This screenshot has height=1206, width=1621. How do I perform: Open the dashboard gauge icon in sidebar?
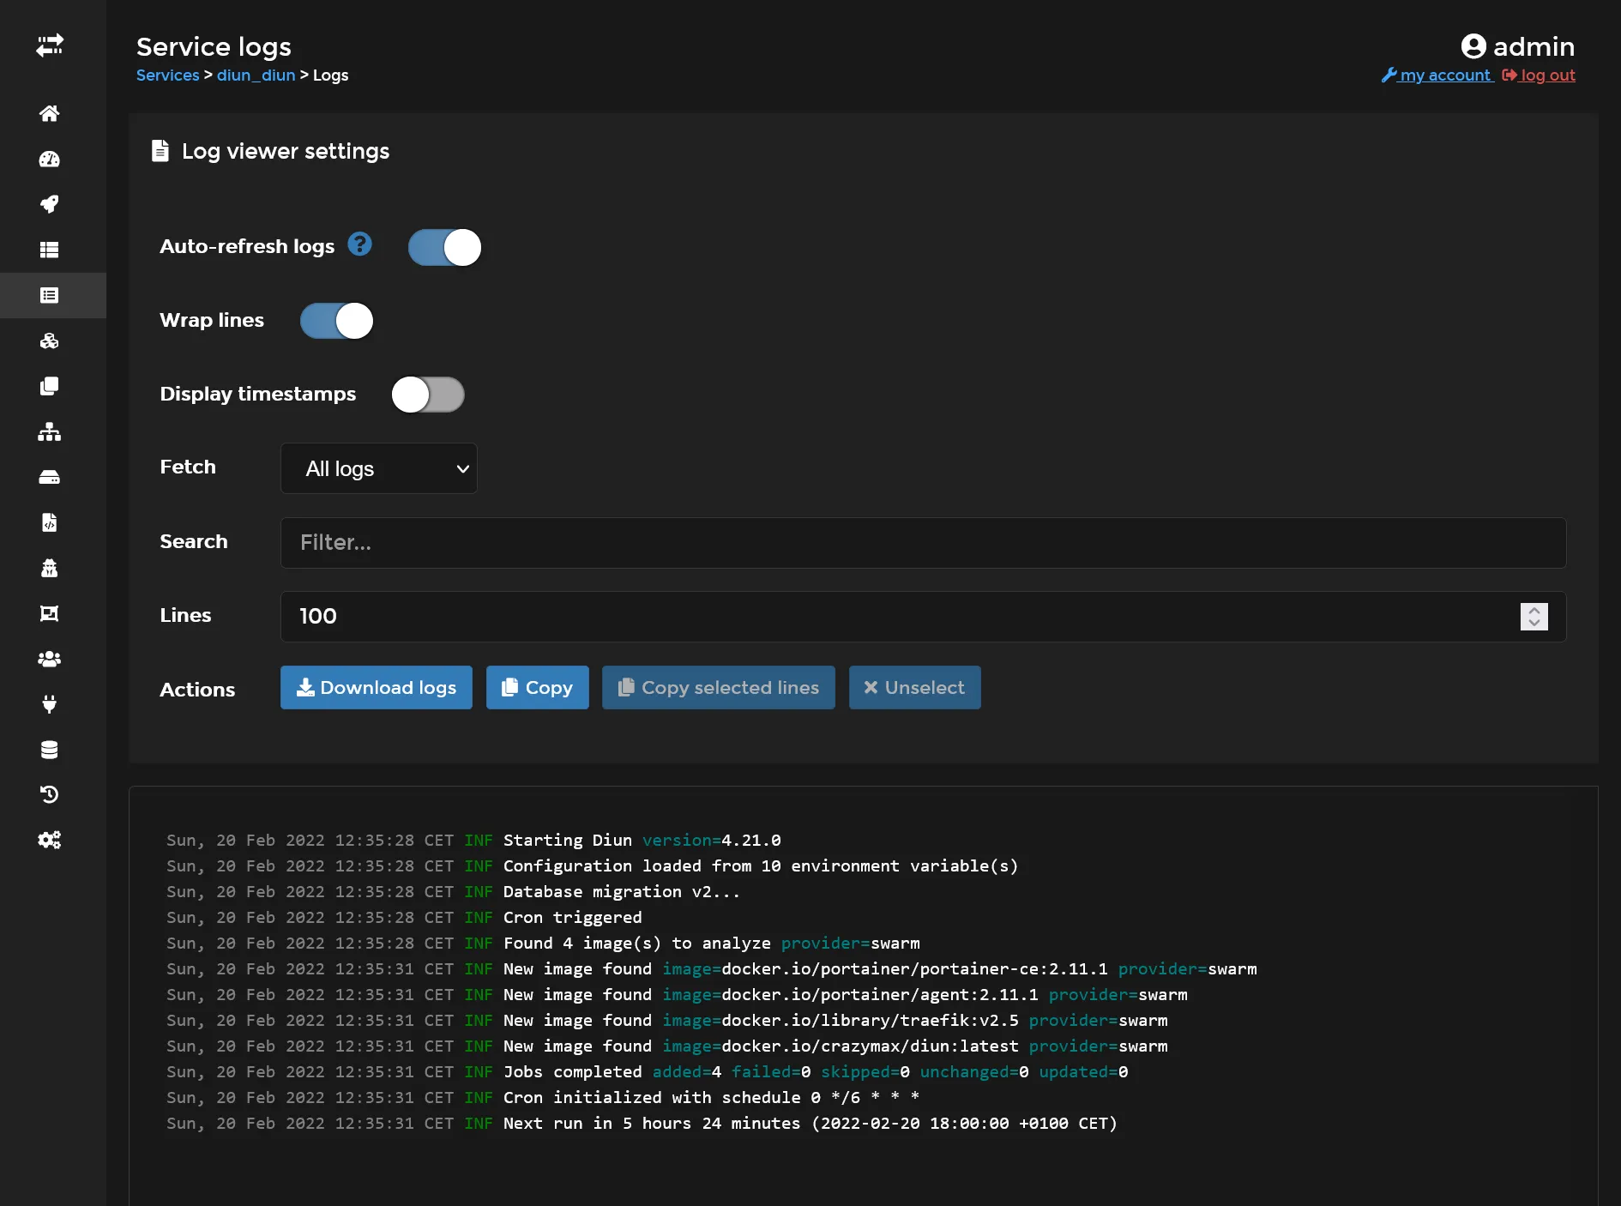pos(50,159)
